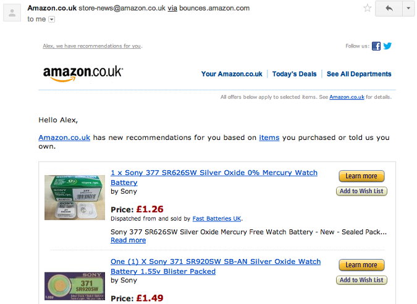Viewport: 417px width, 304px height.
Task: Click Learn more for Sony 377 battery
Action: (361, 176)
